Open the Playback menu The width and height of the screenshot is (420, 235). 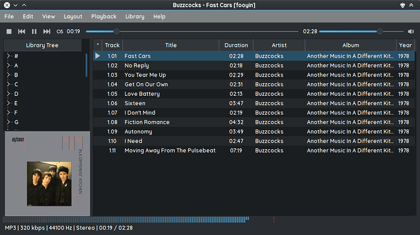tap(103, 16)
